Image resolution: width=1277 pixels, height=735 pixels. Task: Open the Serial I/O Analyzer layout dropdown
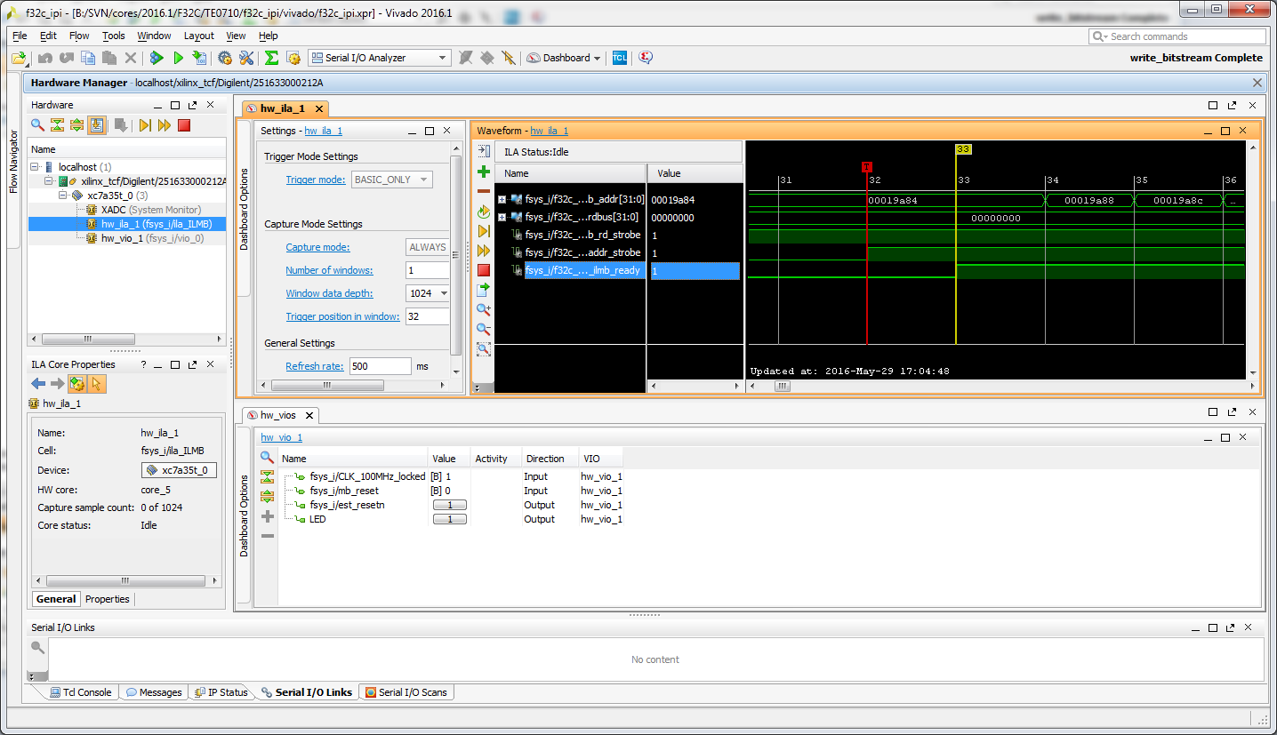point(380,58)
